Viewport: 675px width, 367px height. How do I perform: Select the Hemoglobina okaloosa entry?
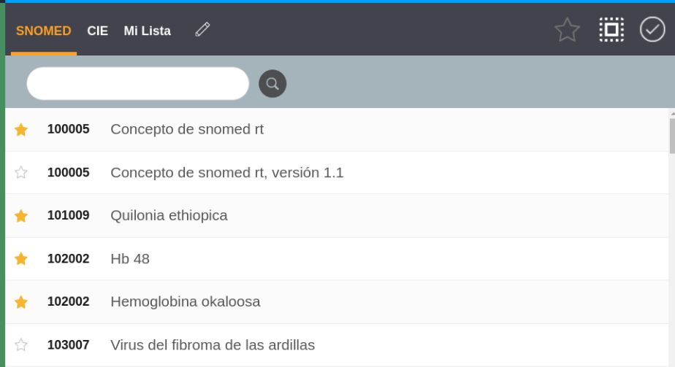click(x=185, y=302)
